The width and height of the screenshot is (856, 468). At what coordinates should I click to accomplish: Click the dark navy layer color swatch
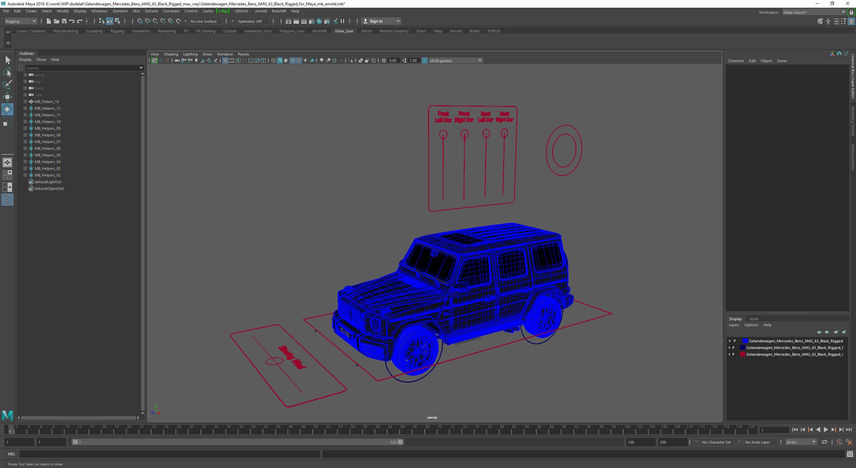click(x=743, y=348)
